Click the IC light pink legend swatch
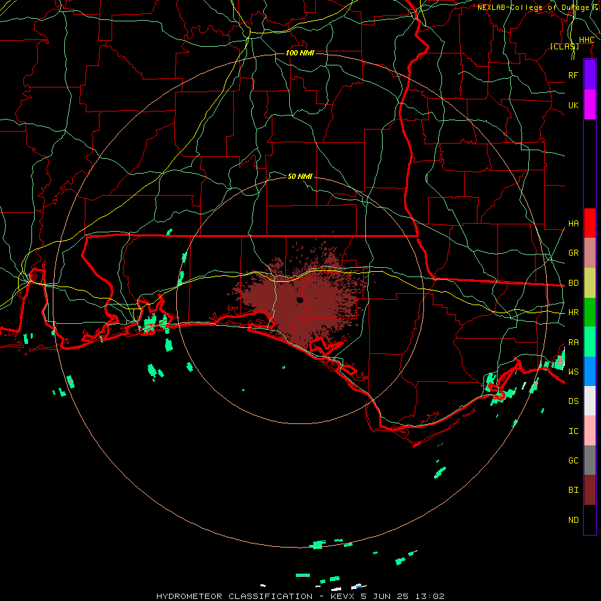The width and height of the screenshot is (601, 601). point(590,431)
